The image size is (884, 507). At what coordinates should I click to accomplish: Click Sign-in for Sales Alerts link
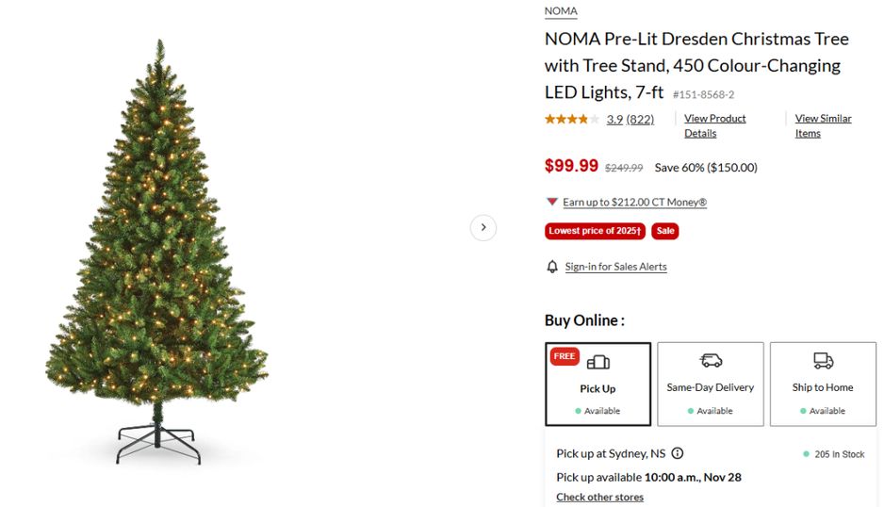[615, 267]
